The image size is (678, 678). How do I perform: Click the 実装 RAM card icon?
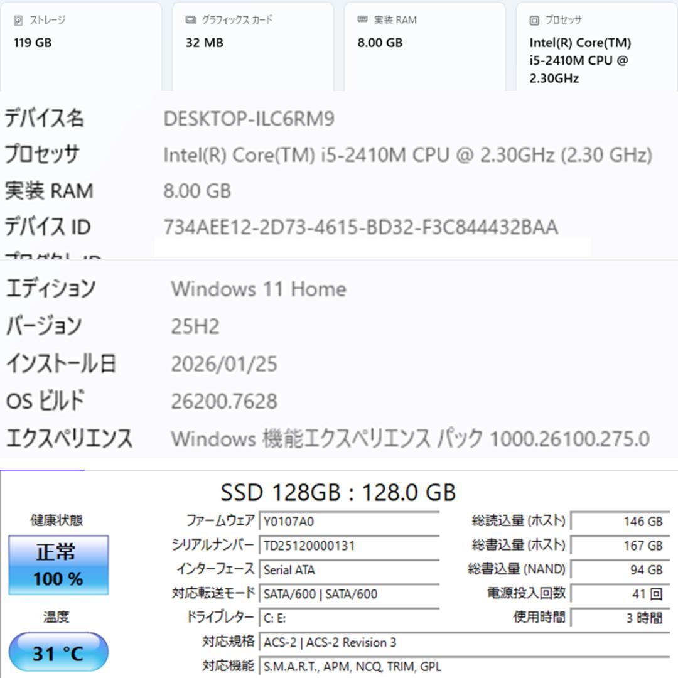point(360,19)
